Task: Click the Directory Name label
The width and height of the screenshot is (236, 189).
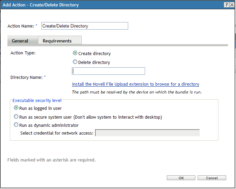Action: tap(26, 77)
